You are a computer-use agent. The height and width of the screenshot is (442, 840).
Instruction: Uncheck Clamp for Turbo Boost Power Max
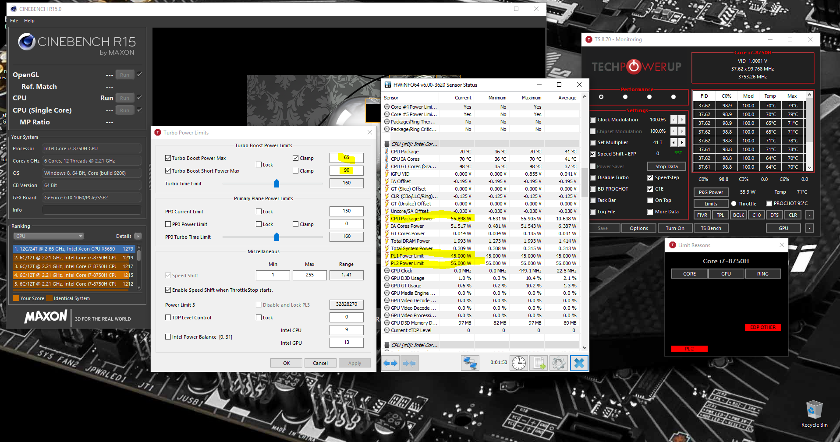(x=295, y=158)
